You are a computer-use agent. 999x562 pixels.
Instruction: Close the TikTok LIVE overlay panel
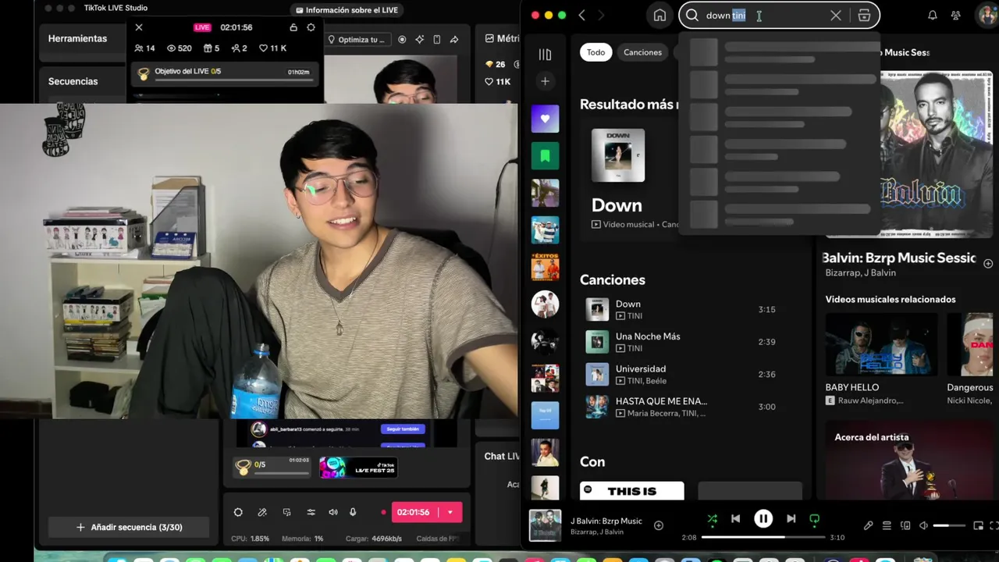point(139,27)
